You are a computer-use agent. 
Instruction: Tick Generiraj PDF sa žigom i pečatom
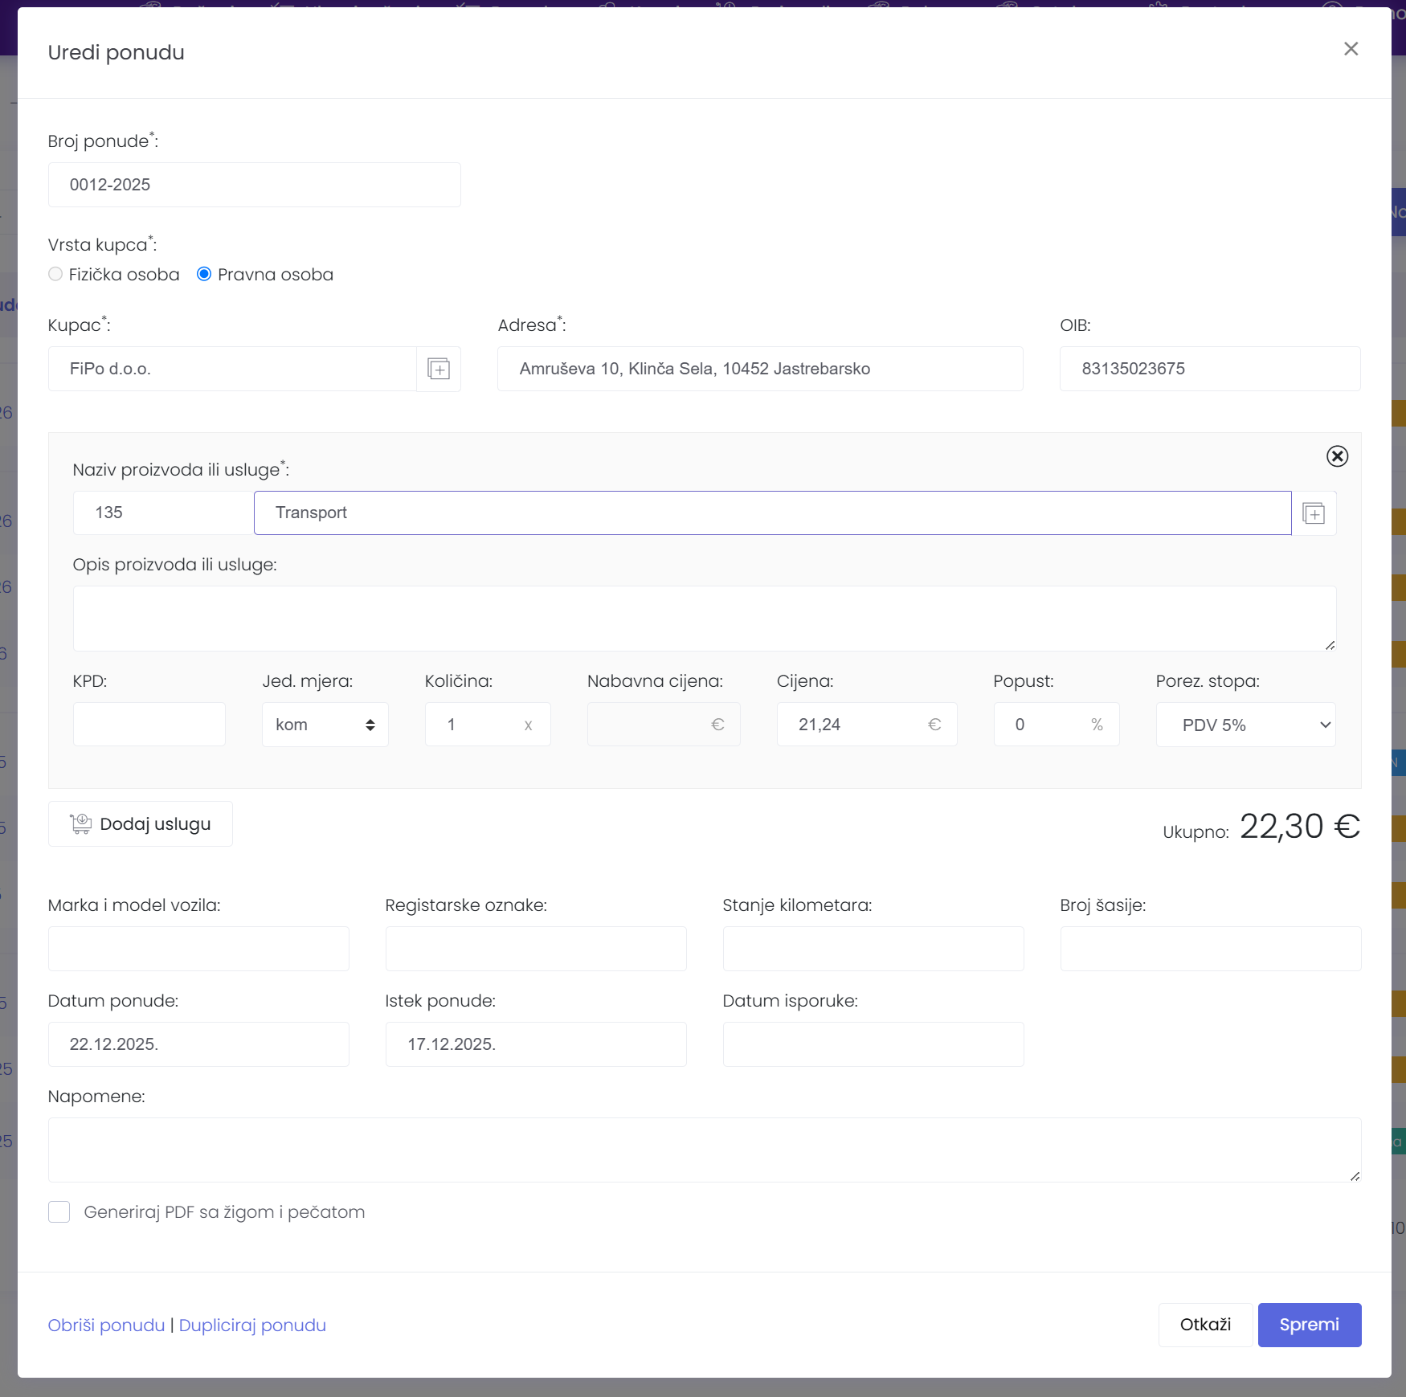(59, 1211)
